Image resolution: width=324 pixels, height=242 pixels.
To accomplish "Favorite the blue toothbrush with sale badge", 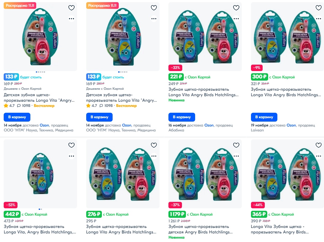I will tap(154, 8).
